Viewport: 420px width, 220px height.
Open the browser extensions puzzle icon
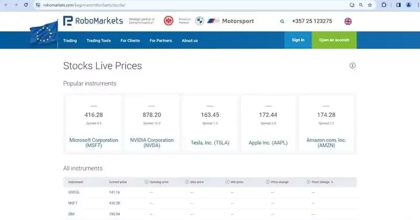point(384,5)
